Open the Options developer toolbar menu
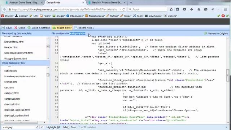Screen dimensions: 231x130 pyautogui.click(x=170, y=16)
